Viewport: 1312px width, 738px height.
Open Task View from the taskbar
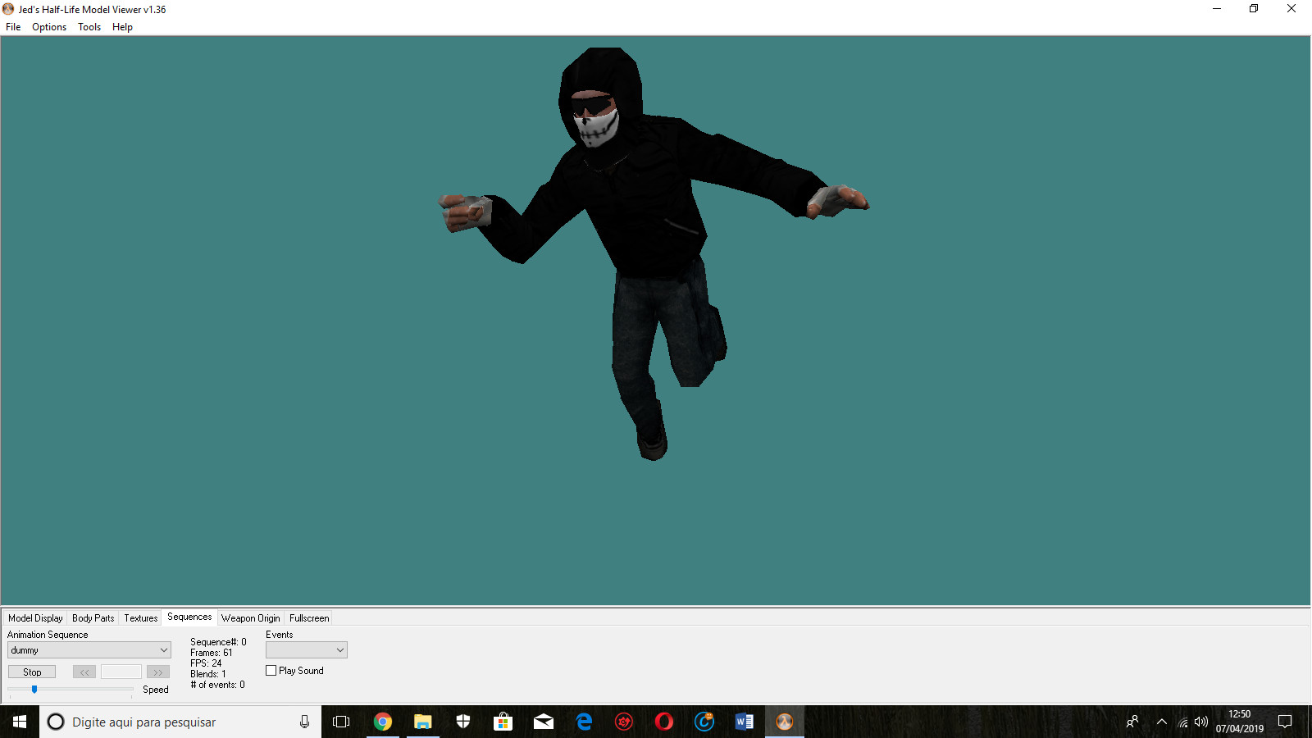pos(340,722)
